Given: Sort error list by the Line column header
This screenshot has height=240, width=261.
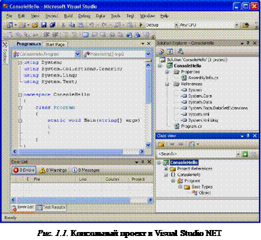Looking at the screenshot, I should (83, 179).
